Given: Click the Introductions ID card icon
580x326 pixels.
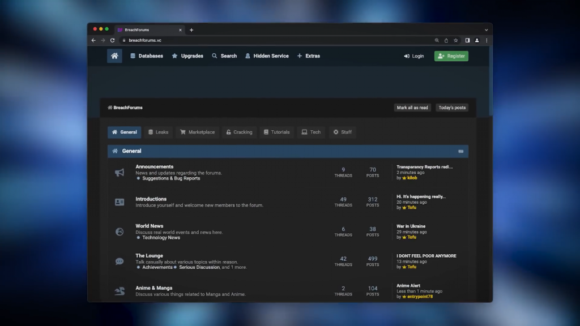Looking at the screenshot, I should 120,202.
